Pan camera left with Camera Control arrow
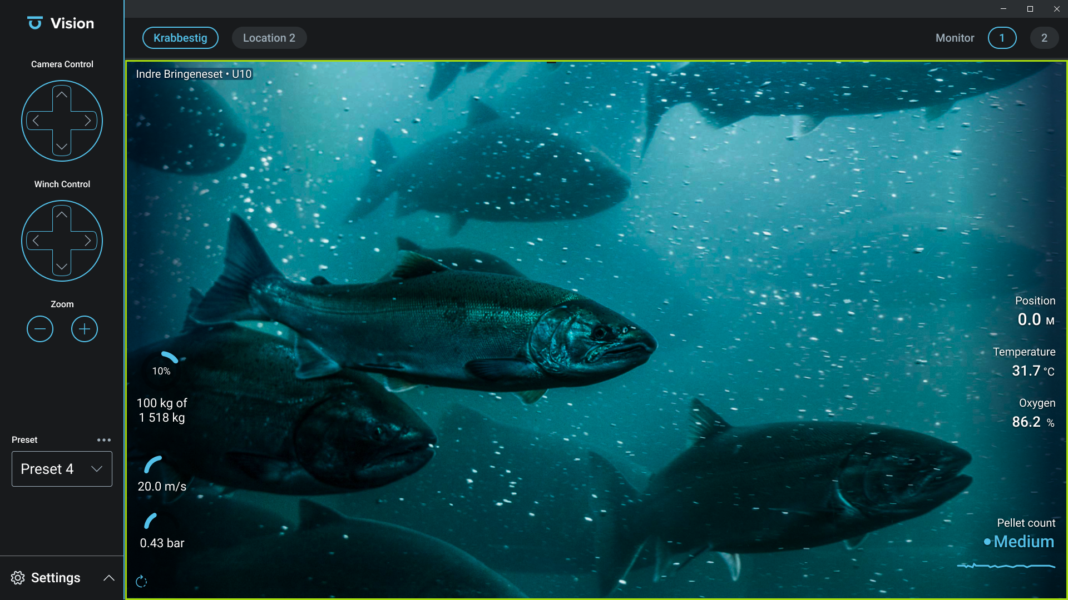This screenshot has width=1068, height=600. 36,121
